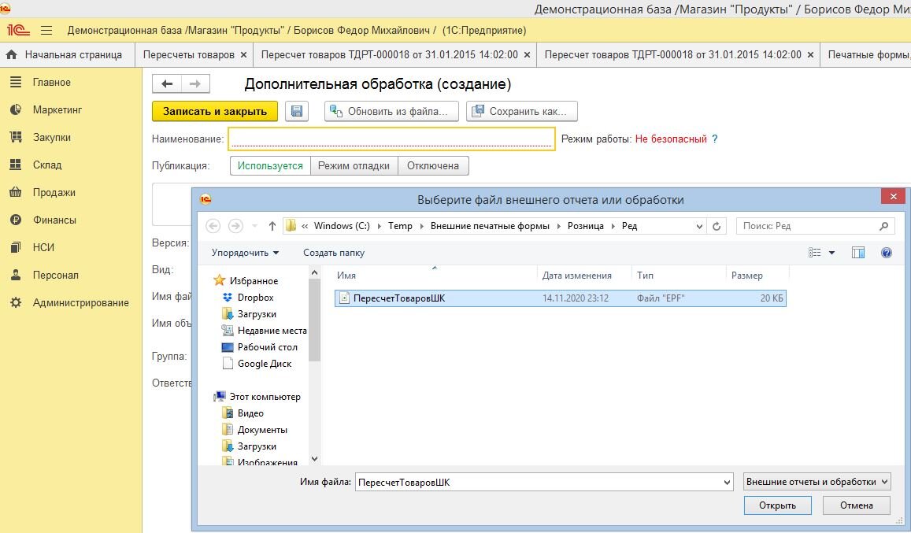The height and width of the screenshot is (533, 911).
Task: Set publication to Используется
Action: click(270, 165)
